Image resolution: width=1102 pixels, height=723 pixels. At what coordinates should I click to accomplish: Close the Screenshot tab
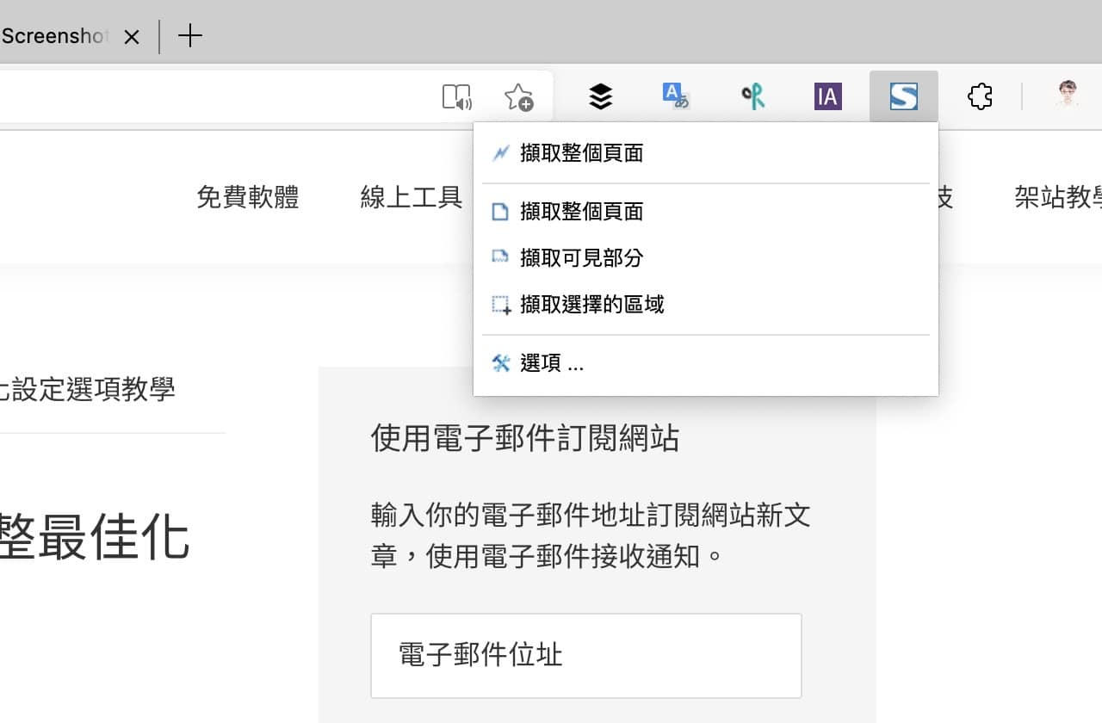coord(132,37)
